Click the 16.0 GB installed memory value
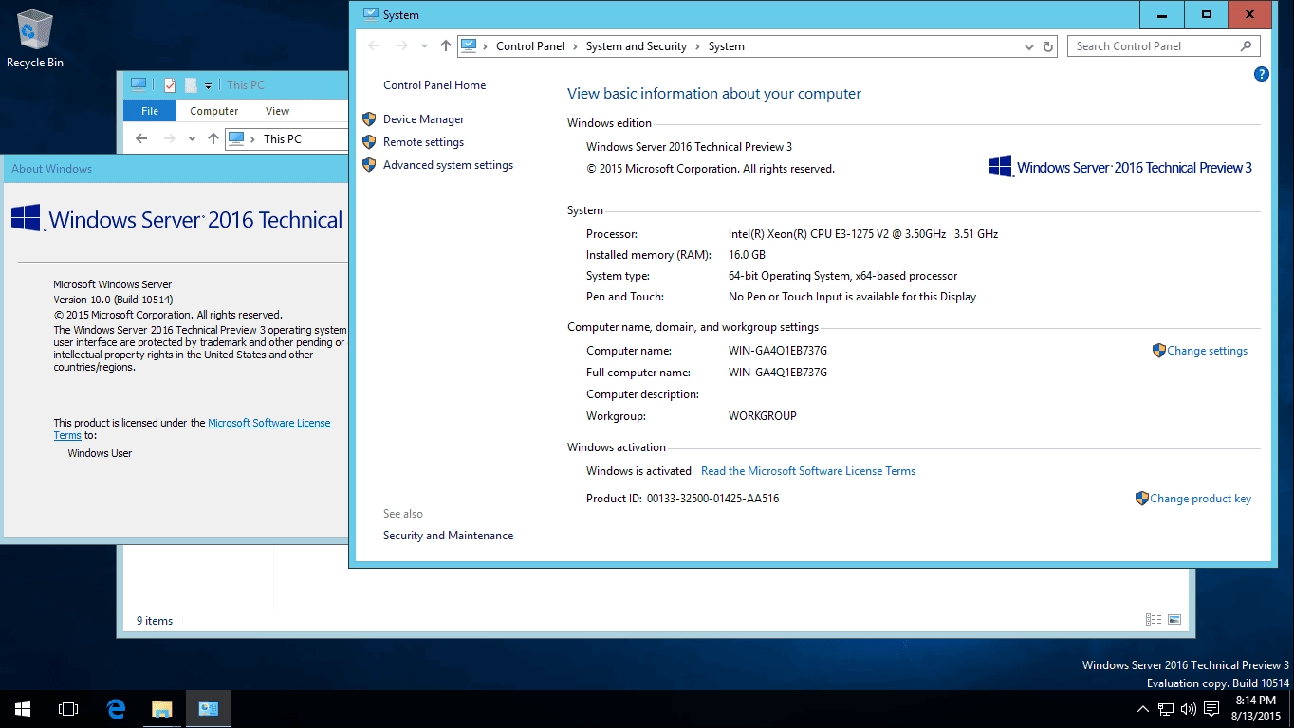The image size is (1294, 728). coord(747,255)
